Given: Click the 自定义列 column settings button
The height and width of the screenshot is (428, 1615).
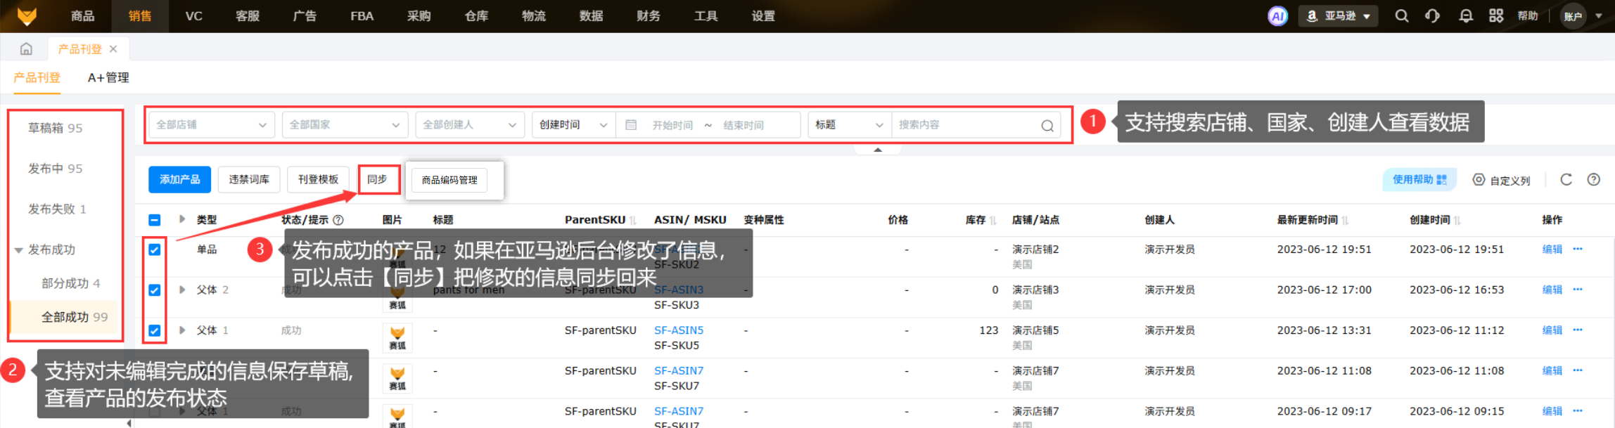Looking at the screenshot, I should 1501,180.
